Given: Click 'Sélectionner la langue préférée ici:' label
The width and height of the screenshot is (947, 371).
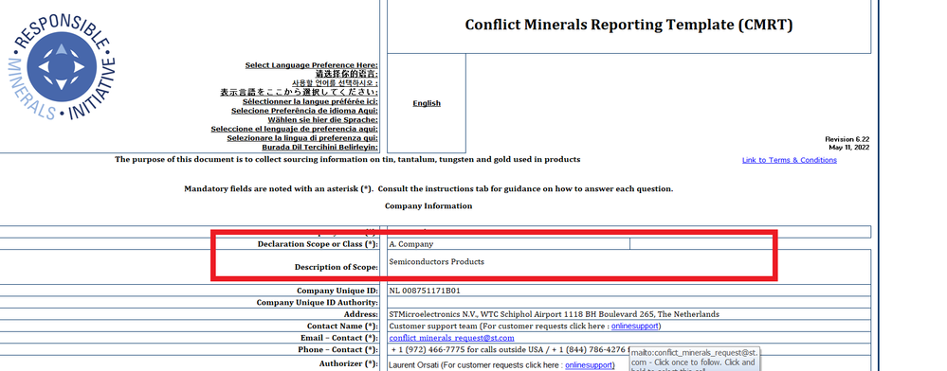Looking at the screenshot, I should (310, 101).
